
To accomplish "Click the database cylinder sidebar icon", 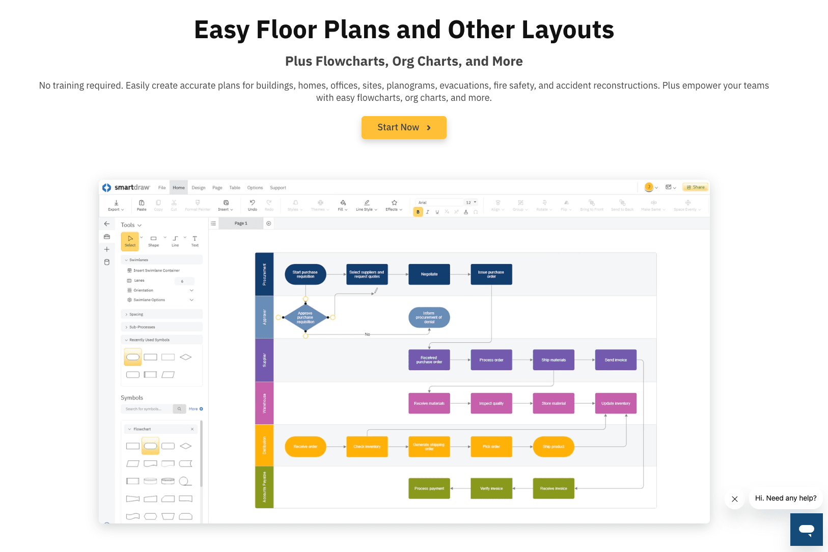I will tap(107, 262).
